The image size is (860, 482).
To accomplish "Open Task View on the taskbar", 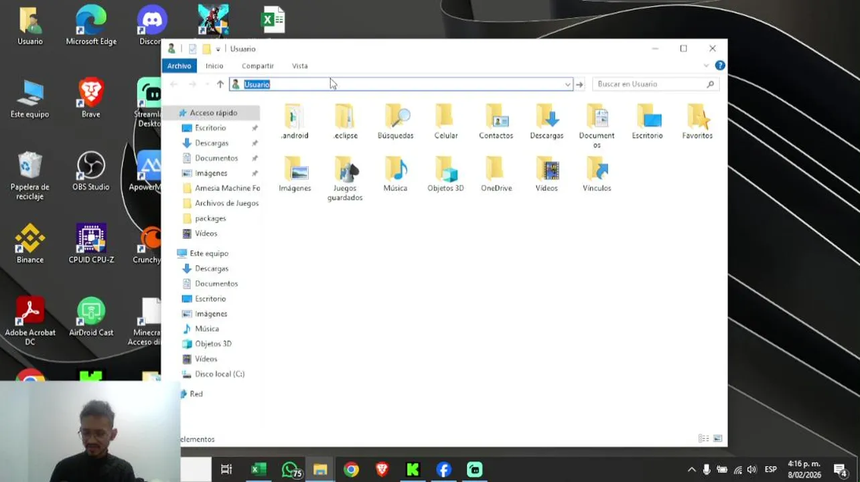I will pyautogui.click(x=226, y=470).
